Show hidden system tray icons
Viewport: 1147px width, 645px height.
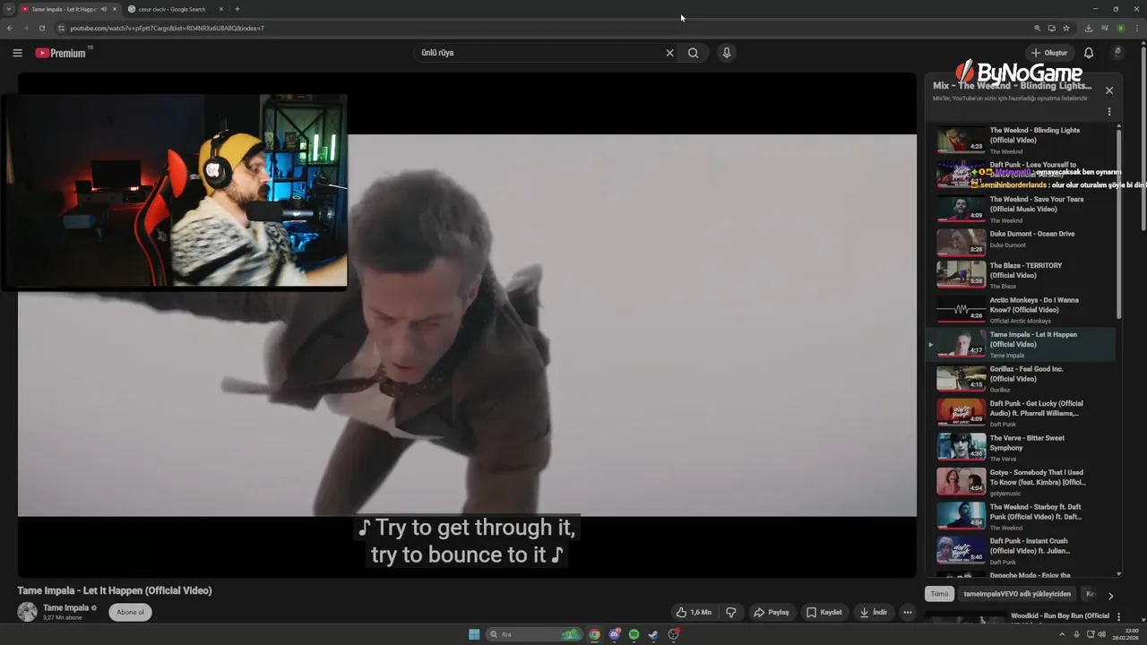pos(1063,634)
